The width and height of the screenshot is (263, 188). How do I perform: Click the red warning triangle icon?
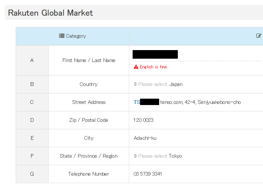coord(136,67)
